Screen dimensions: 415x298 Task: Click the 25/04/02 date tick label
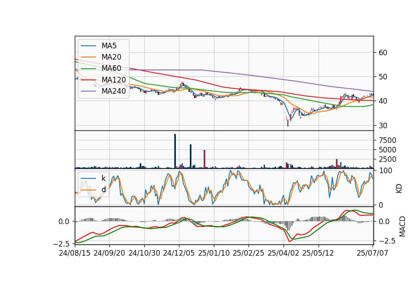tap(284, 253)
